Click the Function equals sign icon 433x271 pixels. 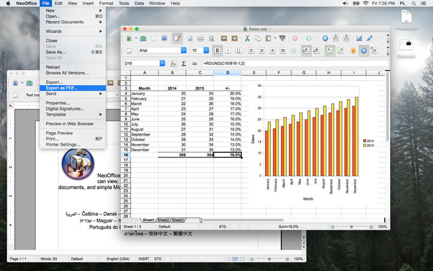(194, 63)
